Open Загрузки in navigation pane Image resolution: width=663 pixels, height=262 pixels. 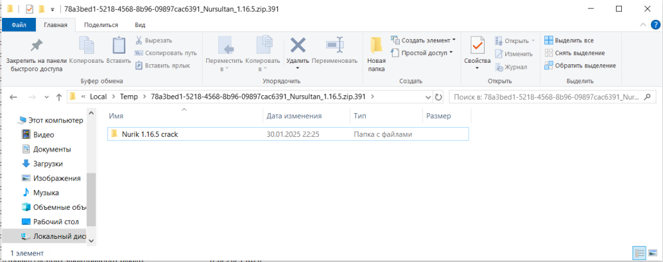[42, 163]
